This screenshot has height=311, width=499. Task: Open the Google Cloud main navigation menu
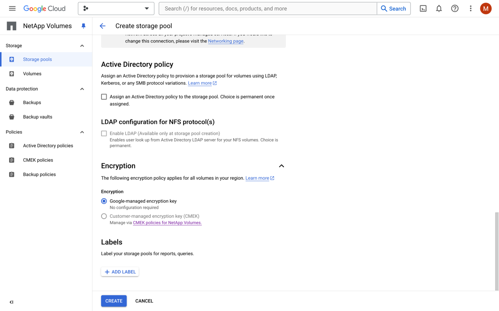coord(12,8)
